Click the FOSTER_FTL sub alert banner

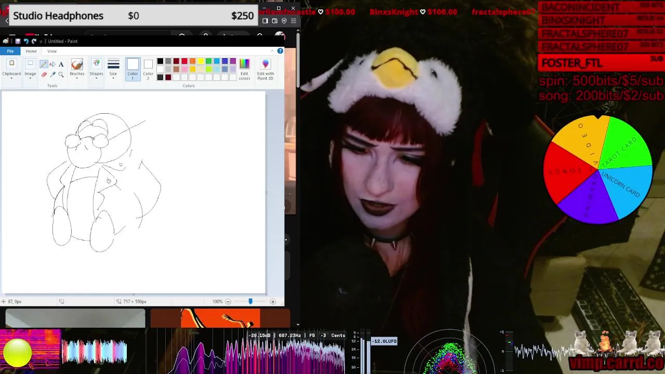(x=601, y=63)
